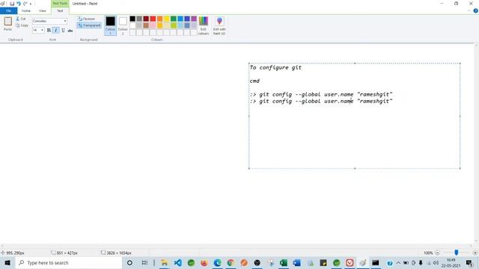Open the font family dropdown
Screen dimensions: 479x269
coord(65,21)
